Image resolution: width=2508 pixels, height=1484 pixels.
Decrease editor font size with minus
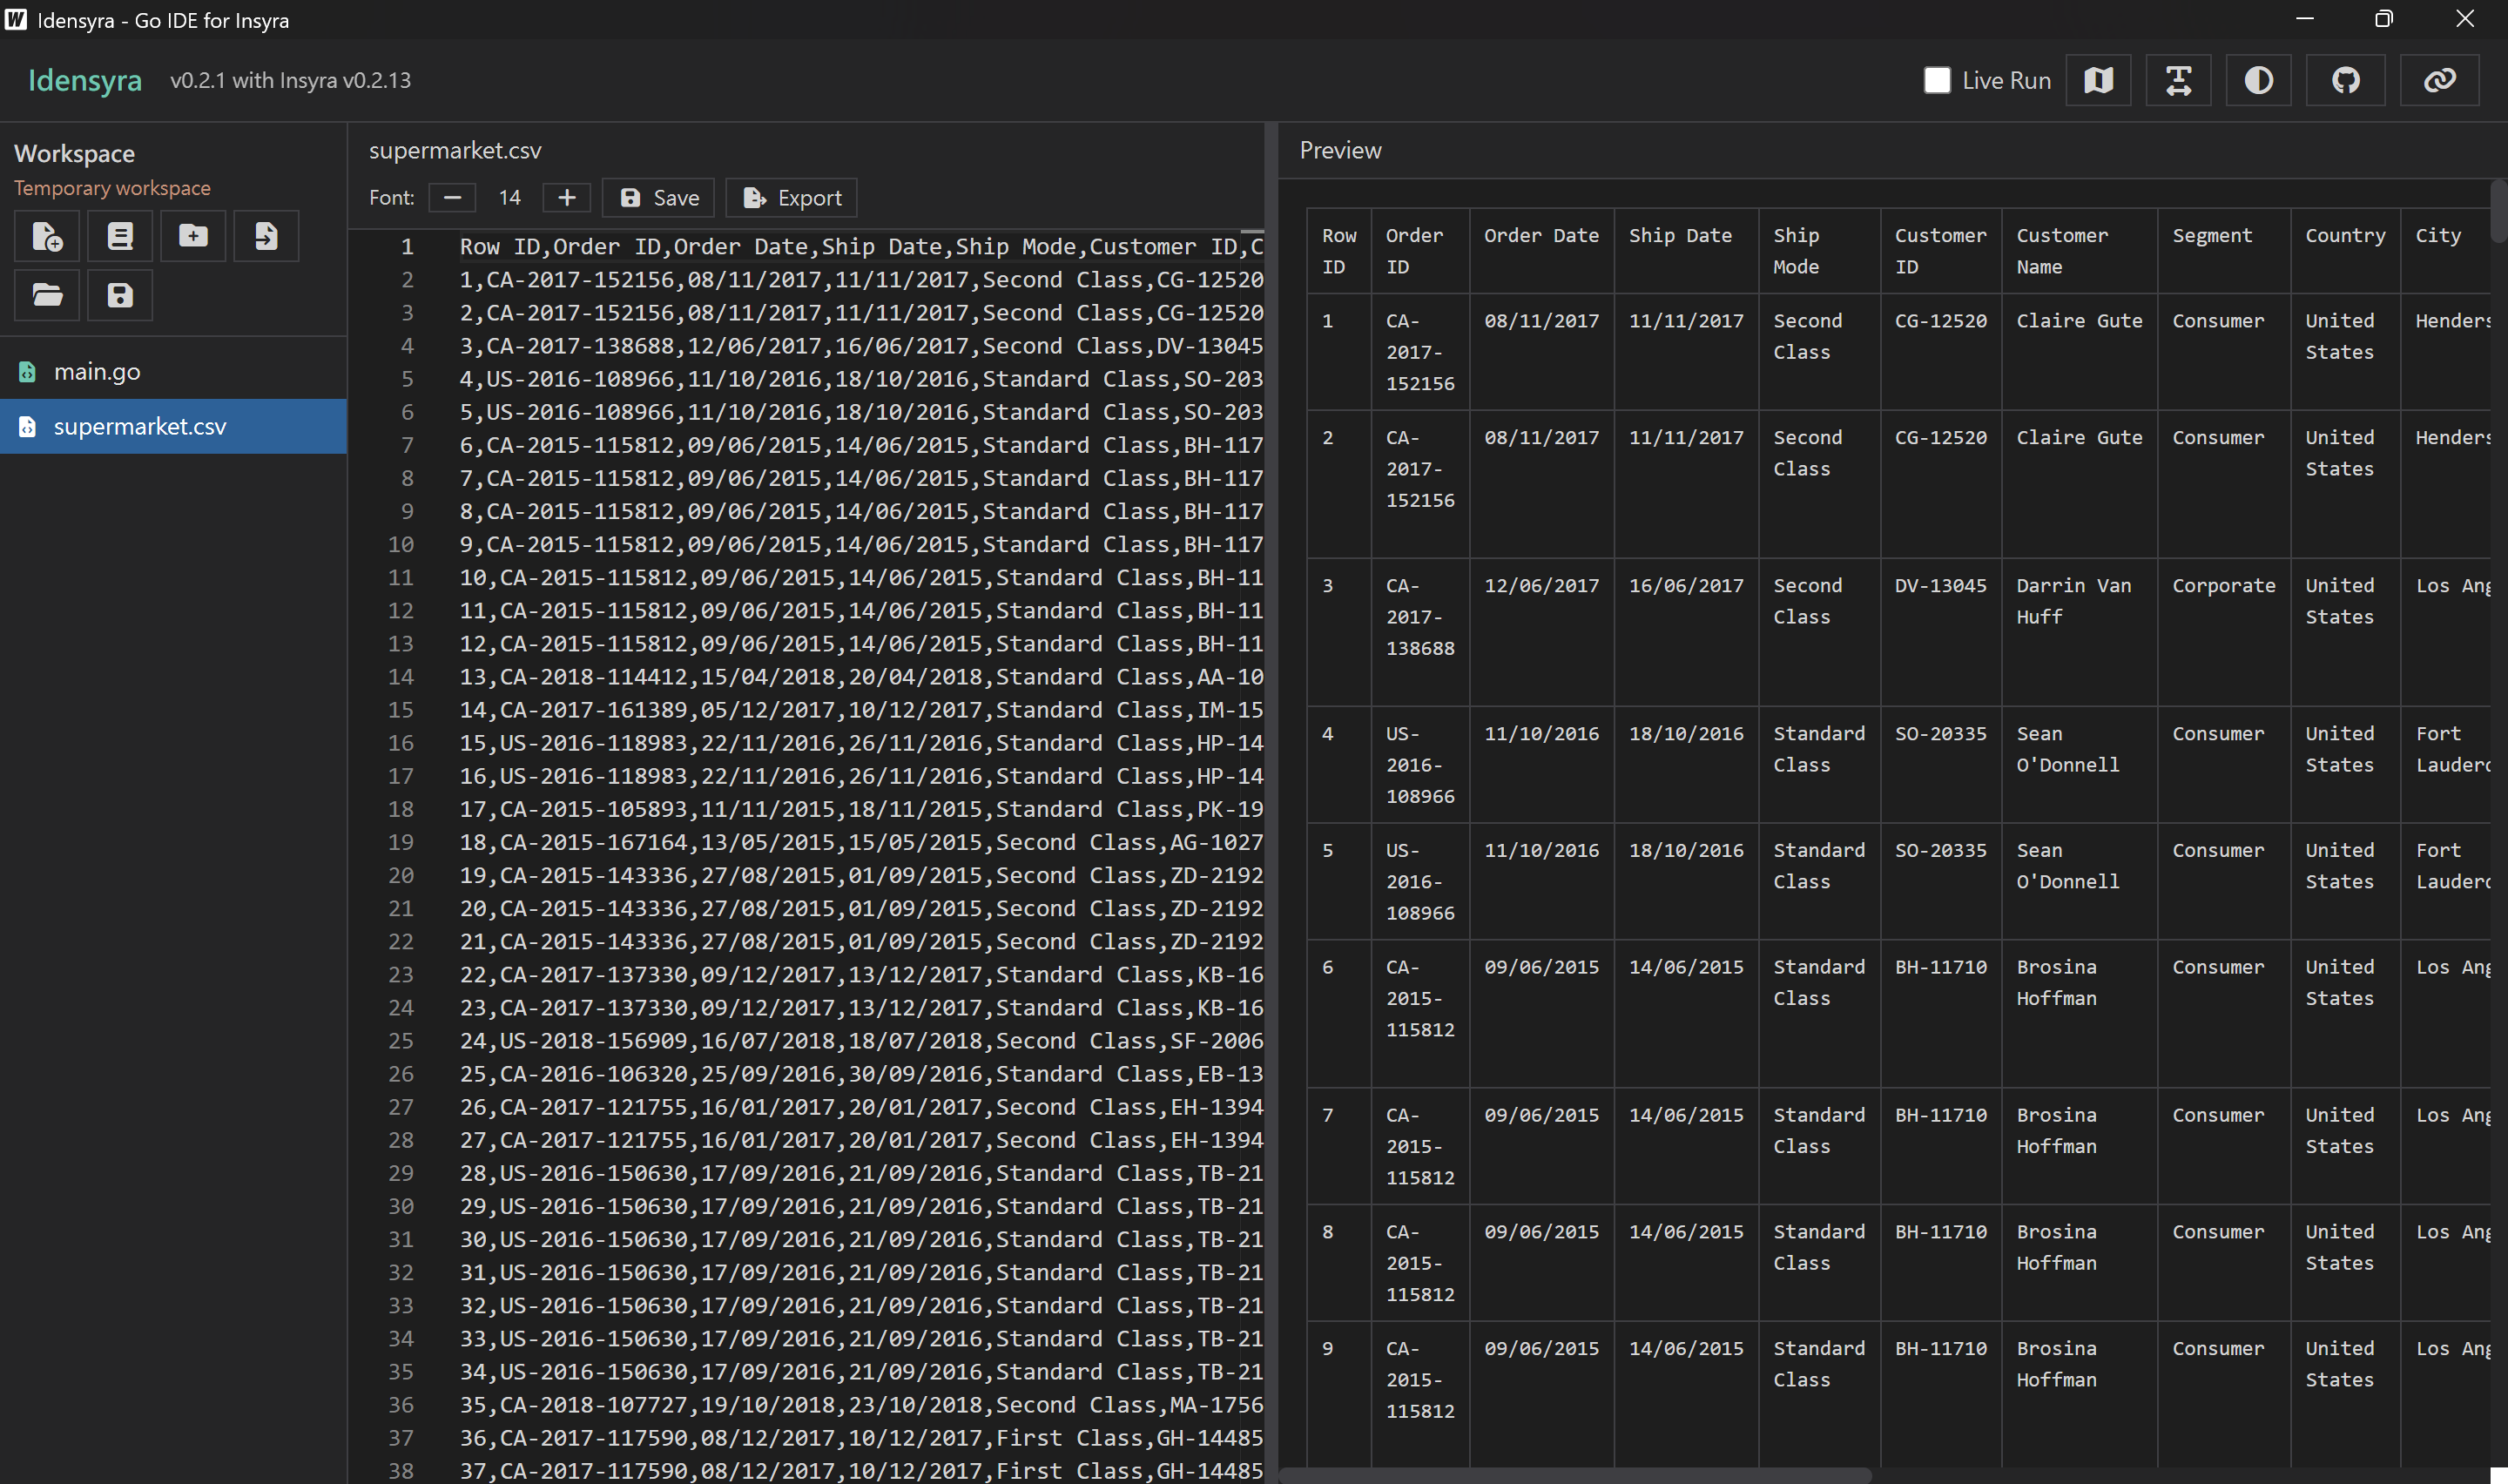click(x=452, y=198)
